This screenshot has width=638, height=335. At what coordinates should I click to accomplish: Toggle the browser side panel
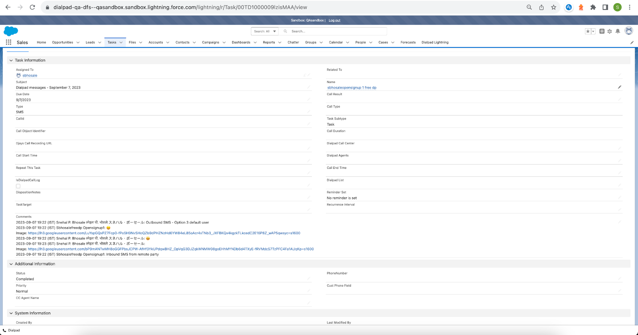[x=605, y=7]
